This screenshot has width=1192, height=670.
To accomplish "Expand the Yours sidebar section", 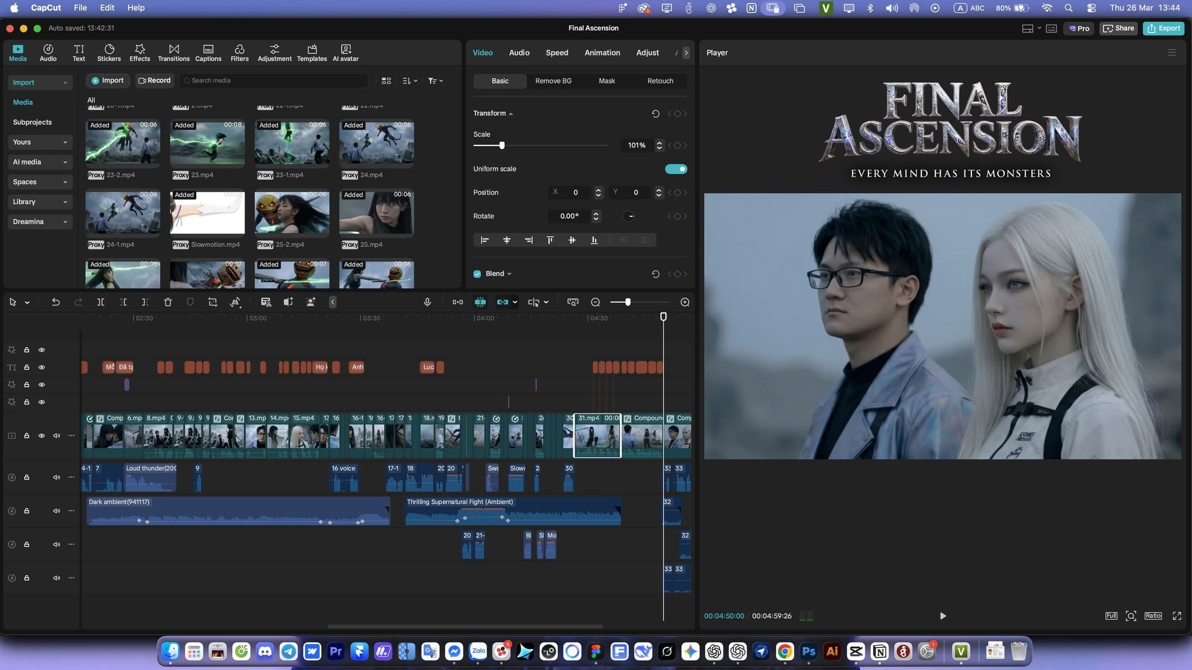I will coord(40,142).
